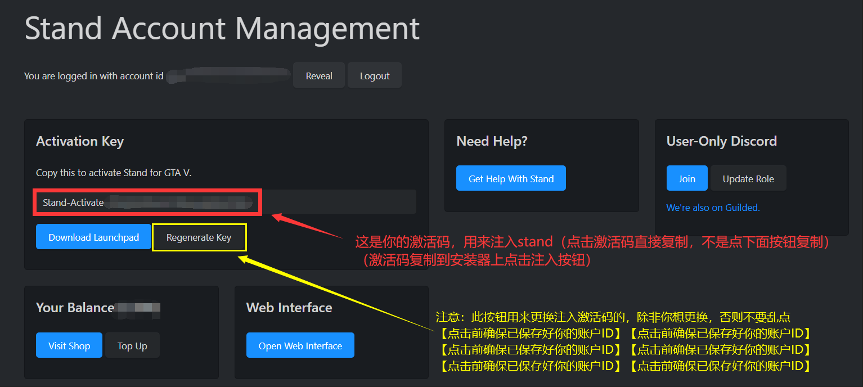Follow the We're also on Guilded link
This screenshot has height=387, width=863.
[x=713, y=208]
